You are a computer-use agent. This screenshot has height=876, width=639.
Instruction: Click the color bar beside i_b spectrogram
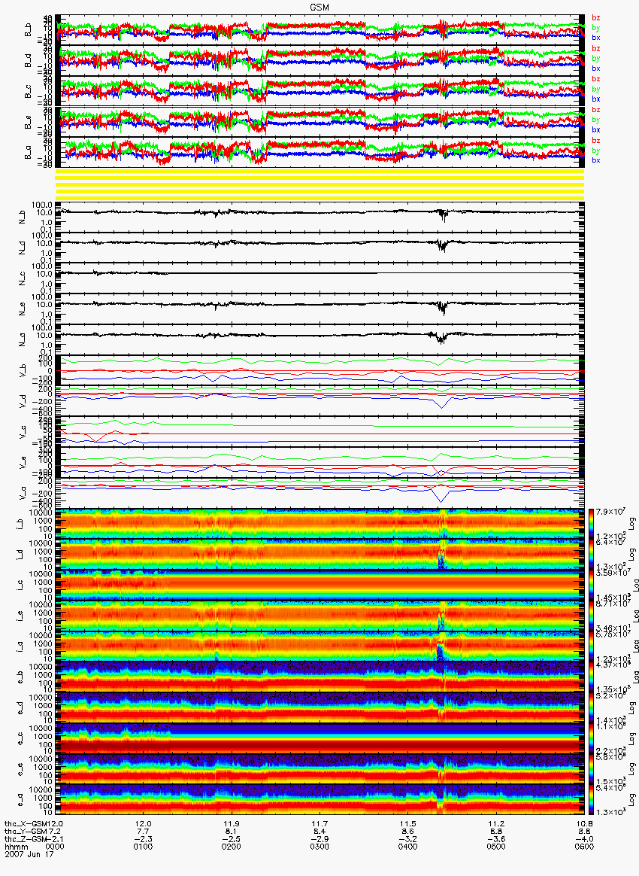[x=592, y=524]
